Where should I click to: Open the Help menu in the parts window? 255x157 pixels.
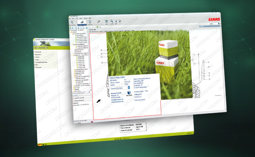(x=90, y=18)
